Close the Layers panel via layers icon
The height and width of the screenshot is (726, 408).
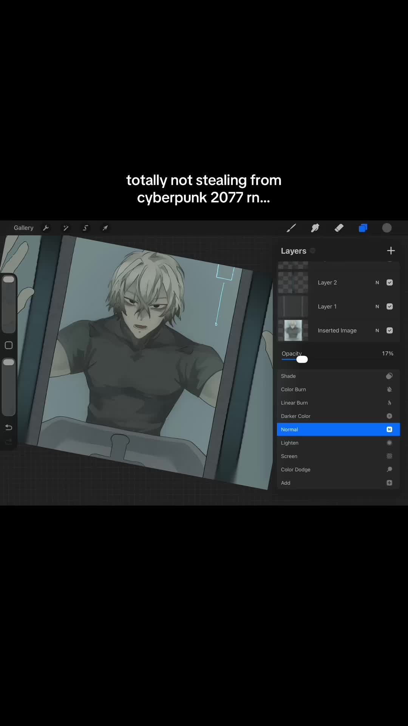tap(363, 228)
